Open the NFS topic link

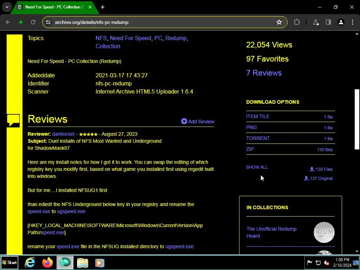(x=101, y=38)
